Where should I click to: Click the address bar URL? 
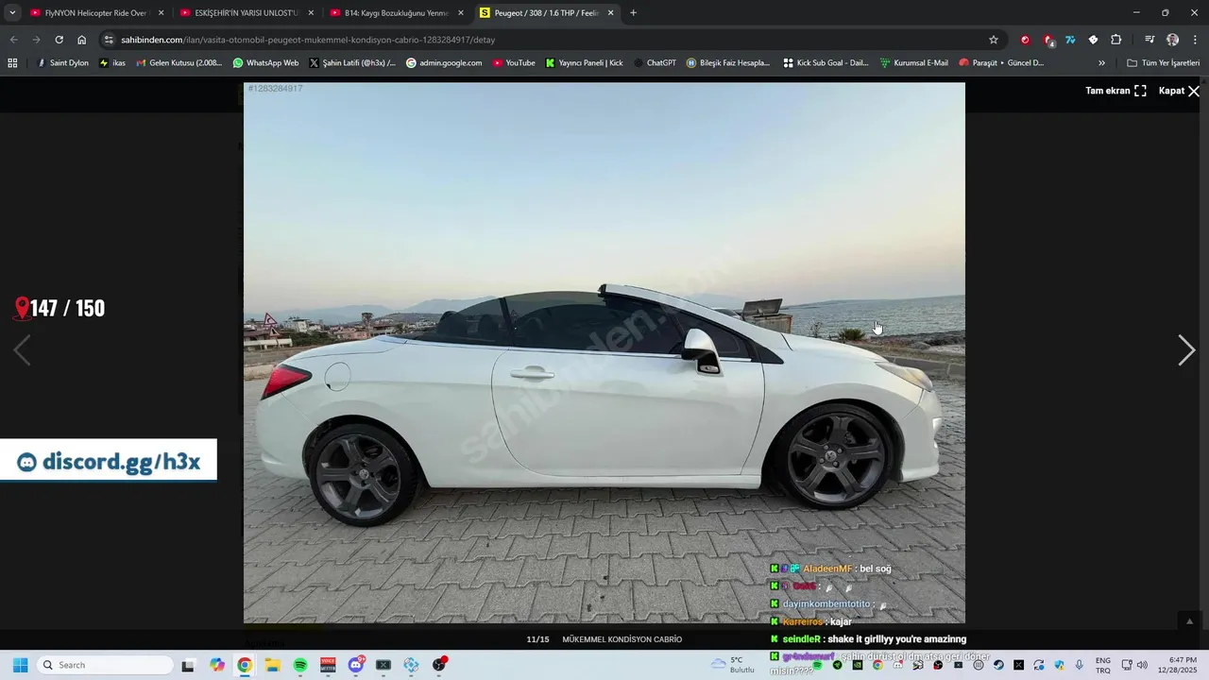308,40
